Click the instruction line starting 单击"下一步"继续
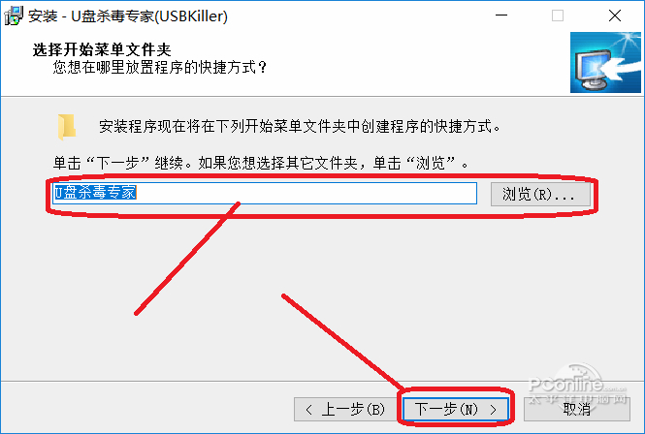645x434 pixels. 261,164
